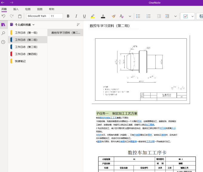The height and width of the screenshot is (172, 203).
Task: Sort pages with the sort icon
Action: 78,25
